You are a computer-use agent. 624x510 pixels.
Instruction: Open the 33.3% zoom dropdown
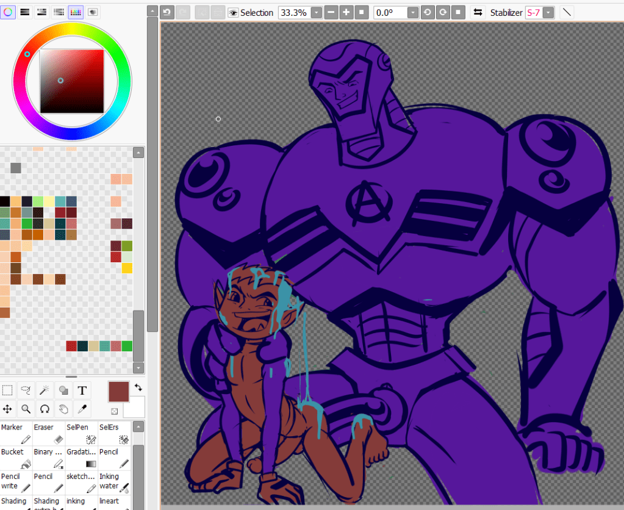[x=317, y=12]
